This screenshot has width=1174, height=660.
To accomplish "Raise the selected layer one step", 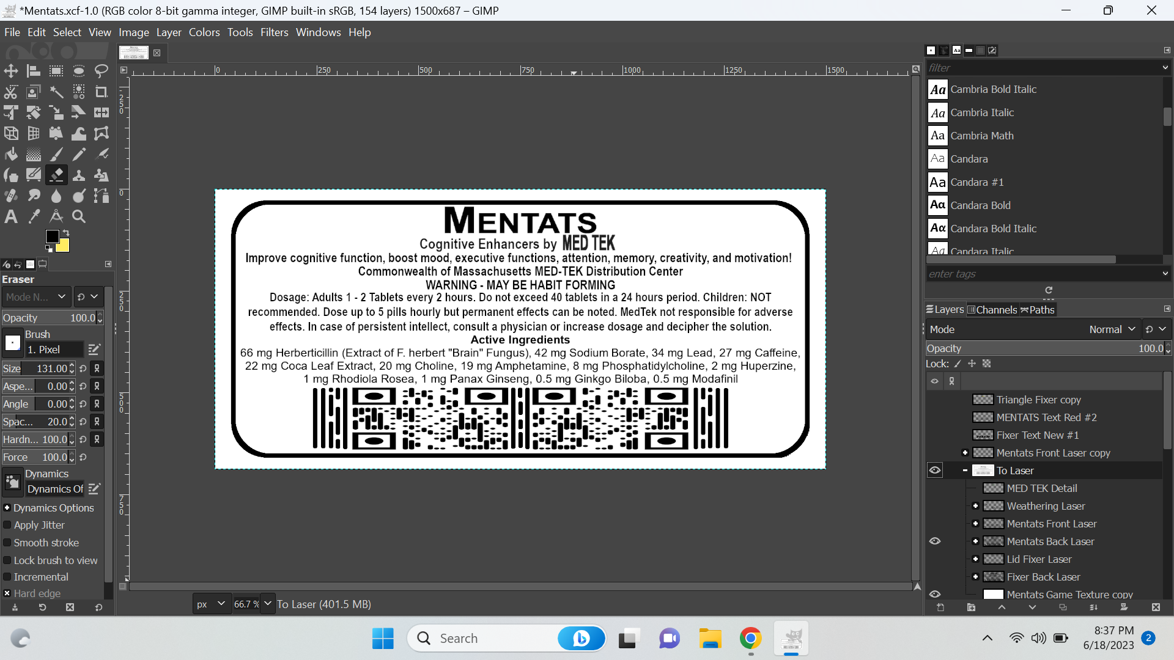I will click(x=1002, y=607).
